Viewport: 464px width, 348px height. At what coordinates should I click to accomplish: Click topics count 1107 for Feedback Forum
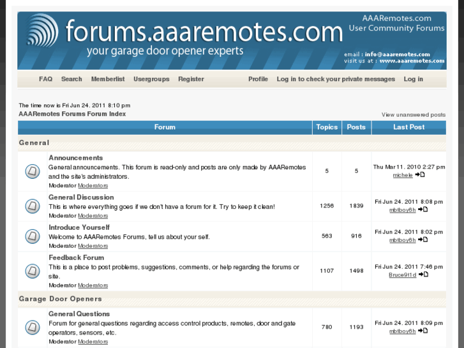tap(327, 271)
